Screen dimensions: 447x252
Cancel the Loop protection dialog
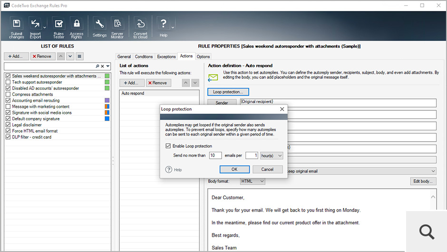pos(267,169)
